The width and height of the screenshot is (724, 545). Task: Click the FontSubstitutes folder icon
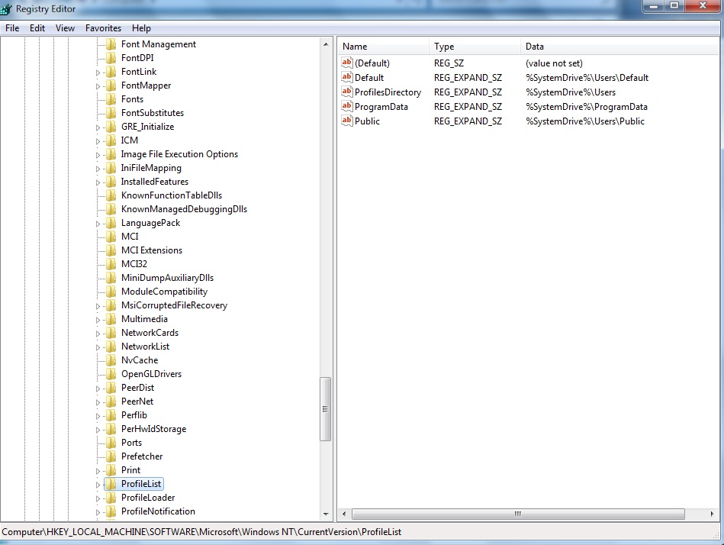(x=111, y=113)
